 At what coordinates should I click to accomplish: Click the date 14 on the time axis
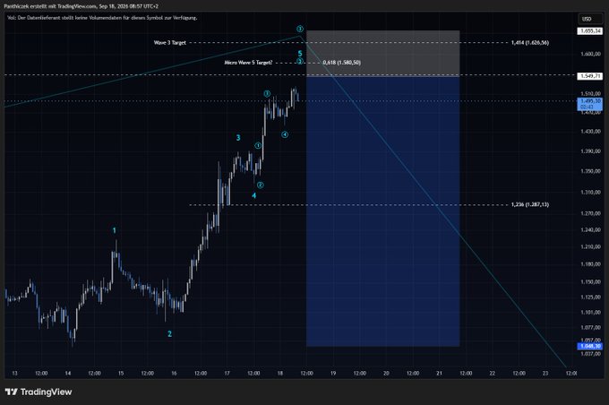point(68,373)
